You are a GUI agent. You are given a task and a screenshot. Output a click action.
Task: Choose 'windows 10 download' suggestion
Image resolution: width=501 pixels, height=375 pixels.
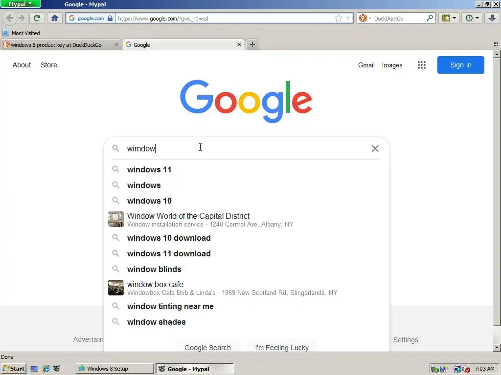click(247, 238)
